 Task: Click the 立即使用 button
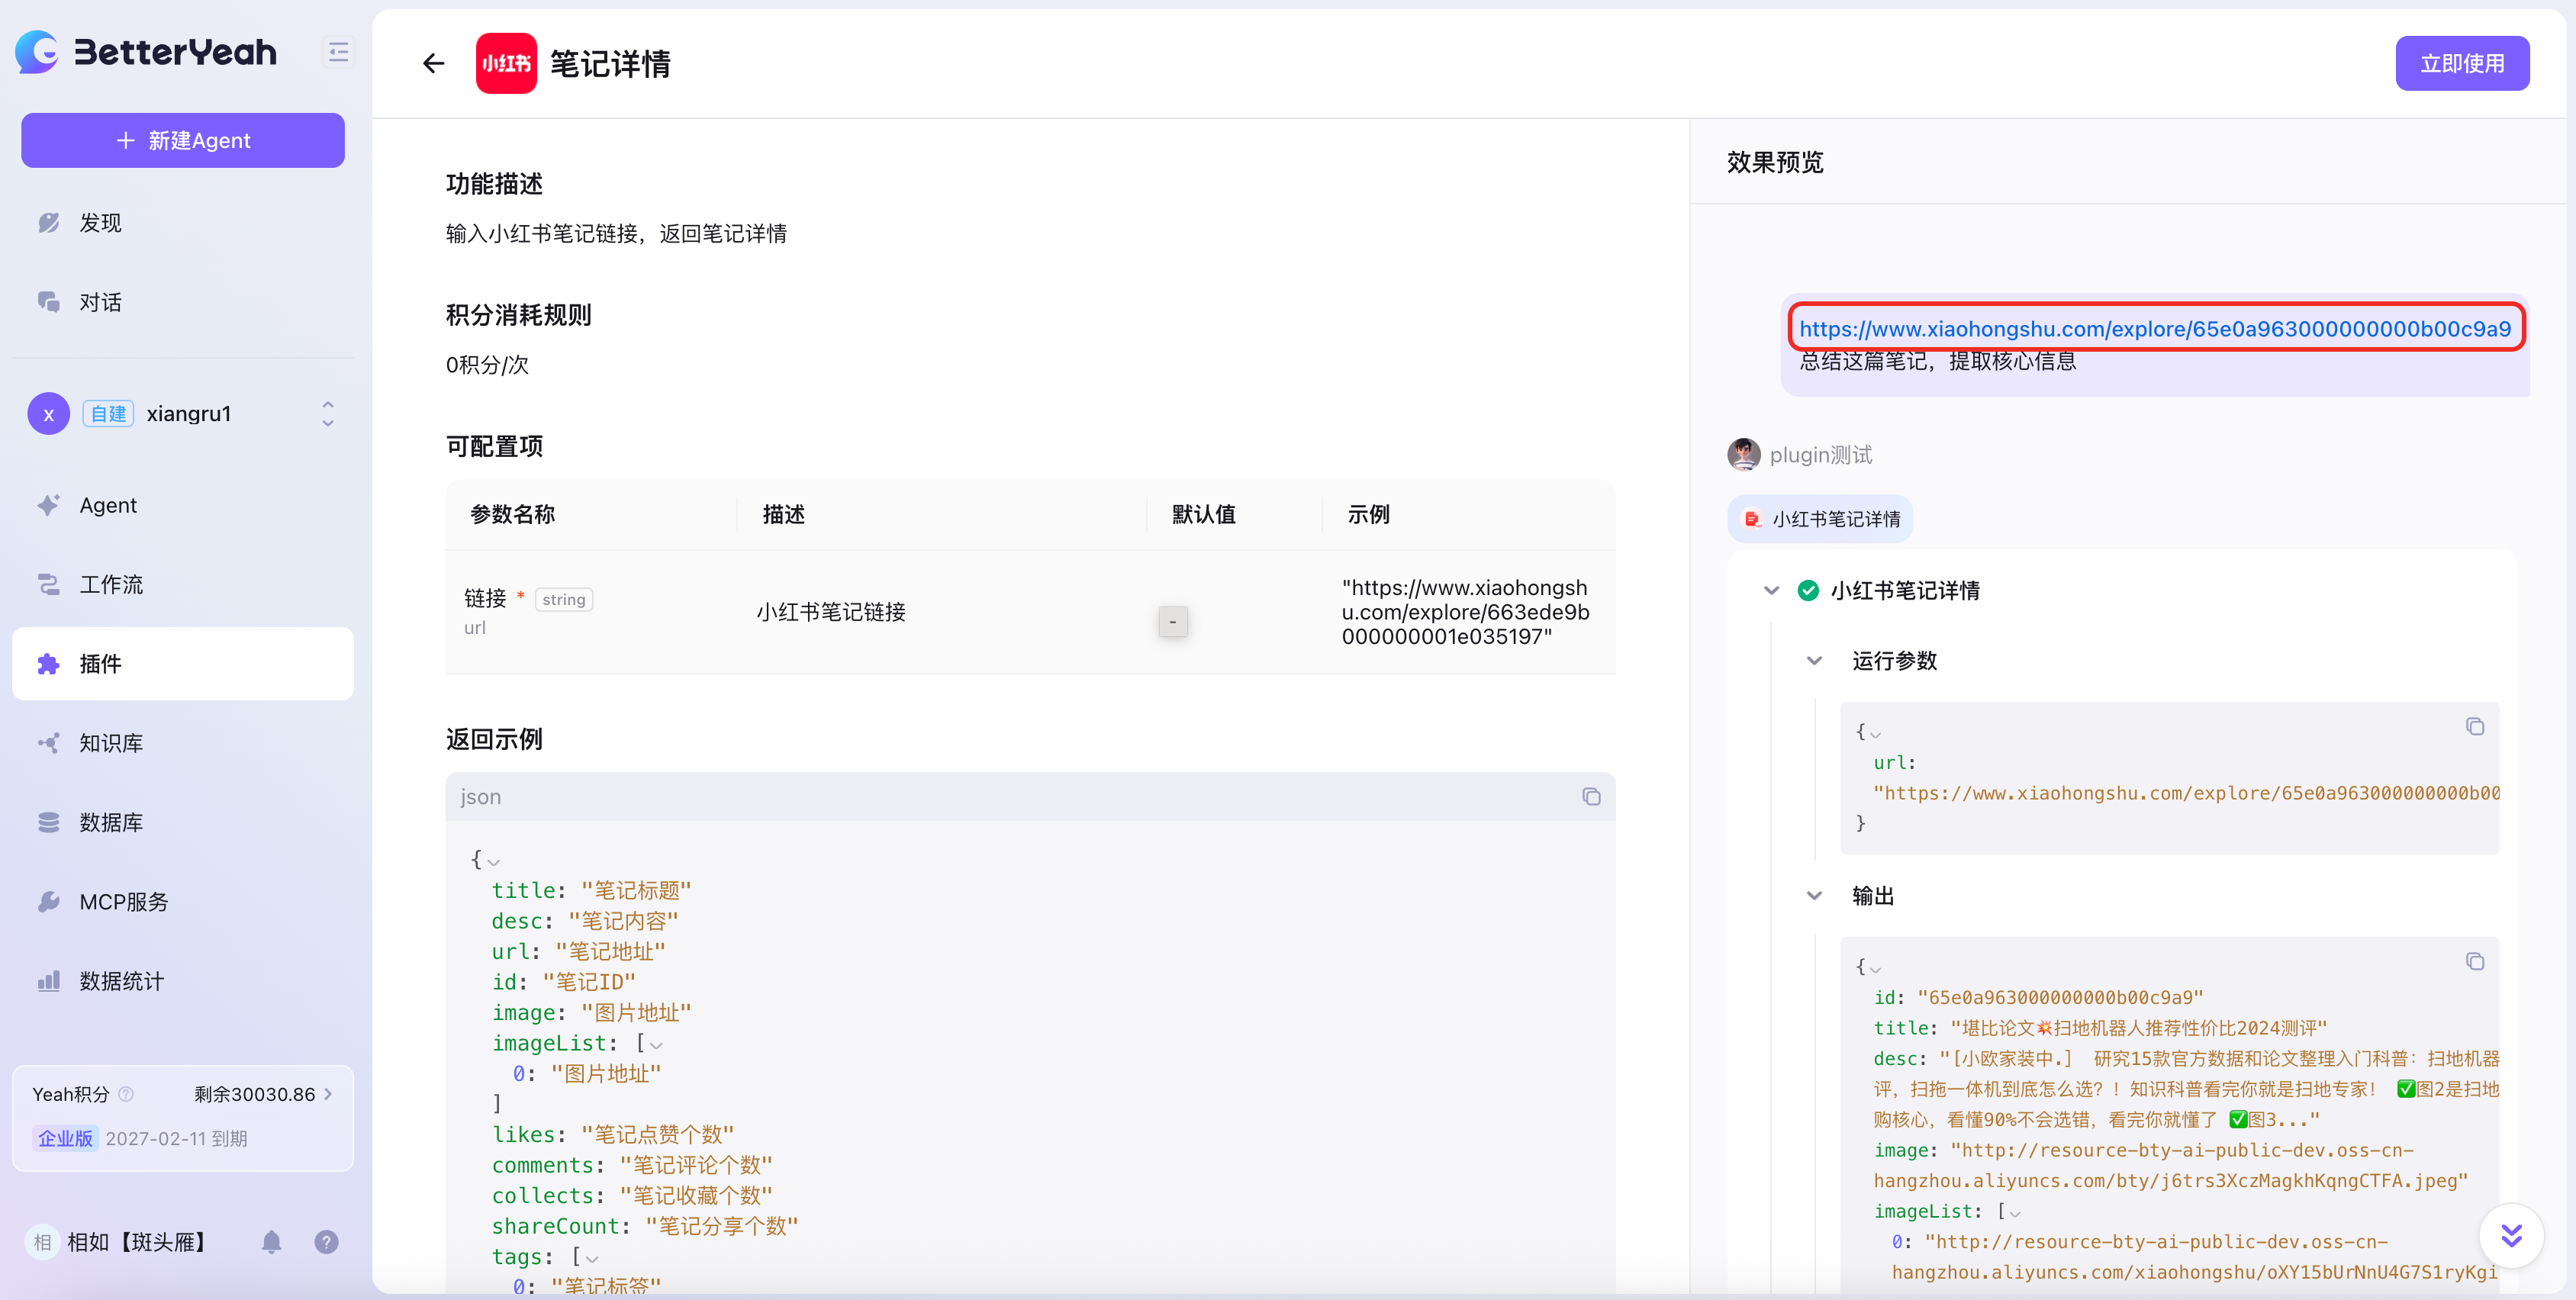(x=2461, y=64)
